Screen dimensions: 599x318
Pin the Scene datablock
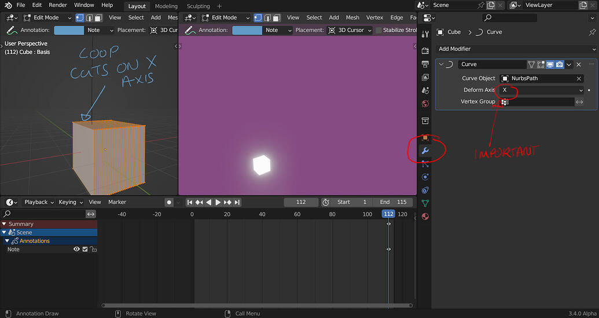click(x=481, y=5)
